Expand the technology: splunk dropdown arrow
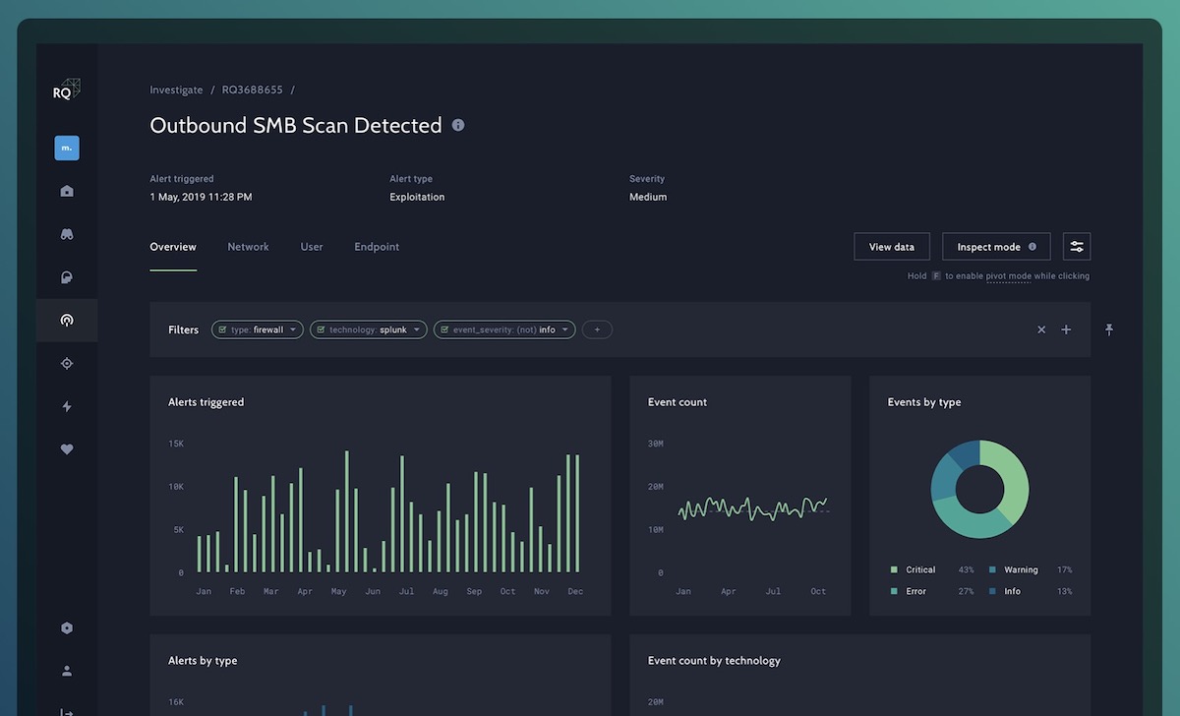The height and width of the screenshot is (716, 1180). point(417,330)
